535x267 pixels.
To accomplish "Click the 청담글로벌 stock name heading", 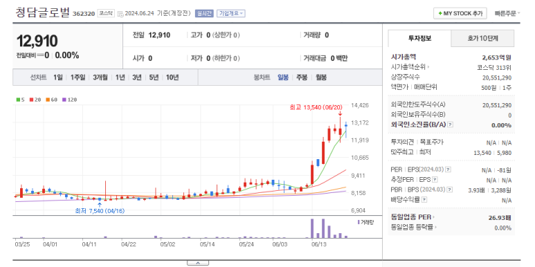I will pos(42,12).
